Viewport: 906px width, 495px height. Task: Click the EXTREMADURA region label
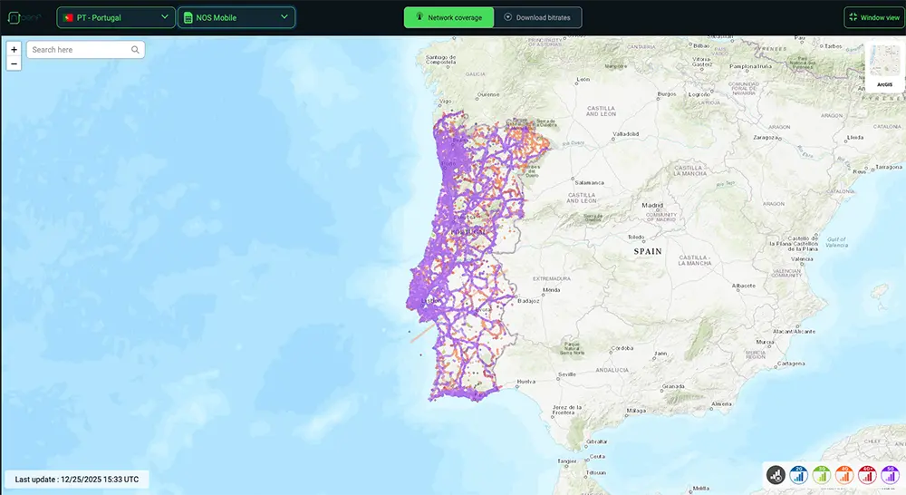point(551,278)
